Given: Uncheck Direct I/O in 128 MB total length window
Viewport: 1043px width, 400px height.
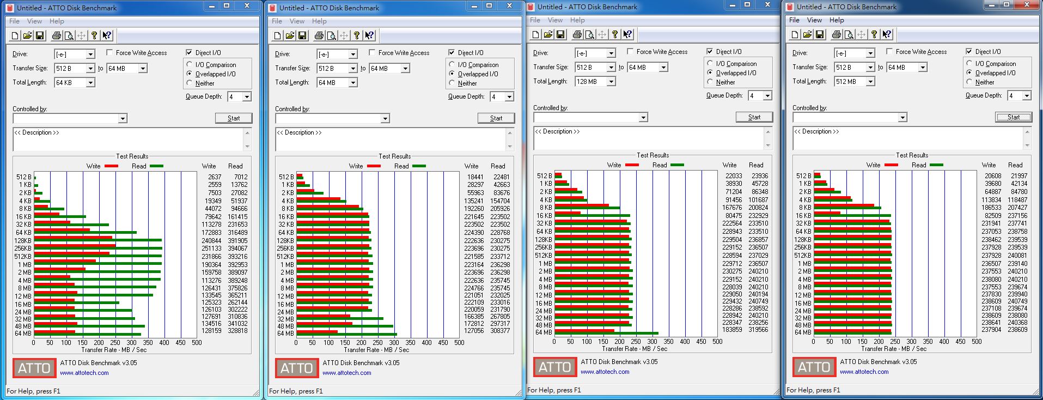Looking at the screenshot, I should click(x=710, y=52).
